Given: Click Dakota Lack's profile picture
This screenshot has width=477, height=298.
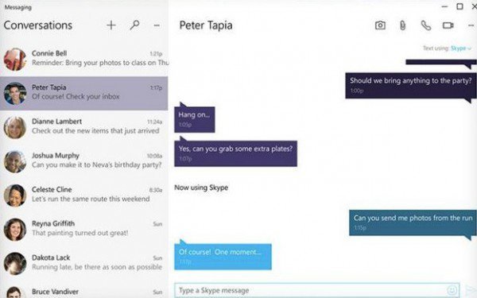Looking at the screenshot, I should [x=15, y=263].
